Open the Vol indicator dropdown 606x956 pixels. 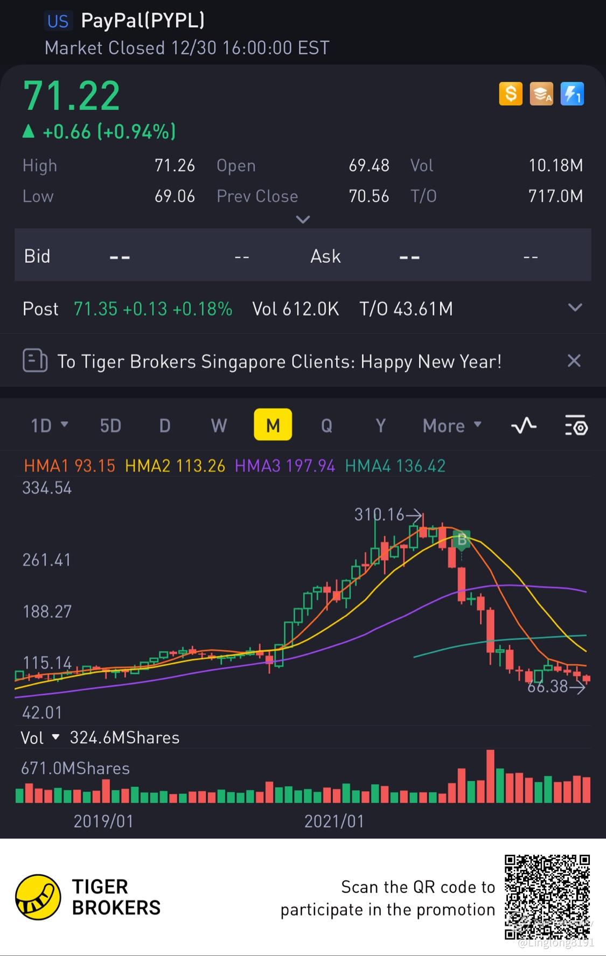pyautogui.click(x=40, y=738)
